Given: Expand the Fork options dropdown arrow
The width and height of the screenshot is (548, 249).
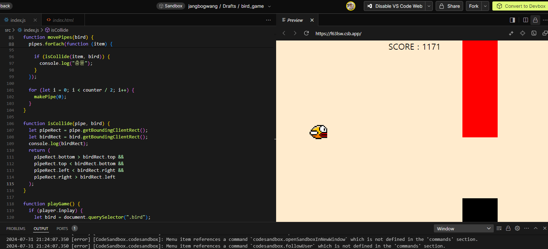Looking at the screenshot, I should (485, 6).
